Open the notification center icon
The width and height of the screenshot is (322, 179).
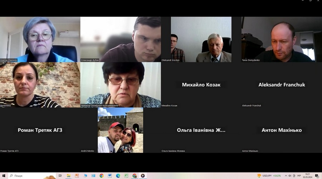[317, 176]
